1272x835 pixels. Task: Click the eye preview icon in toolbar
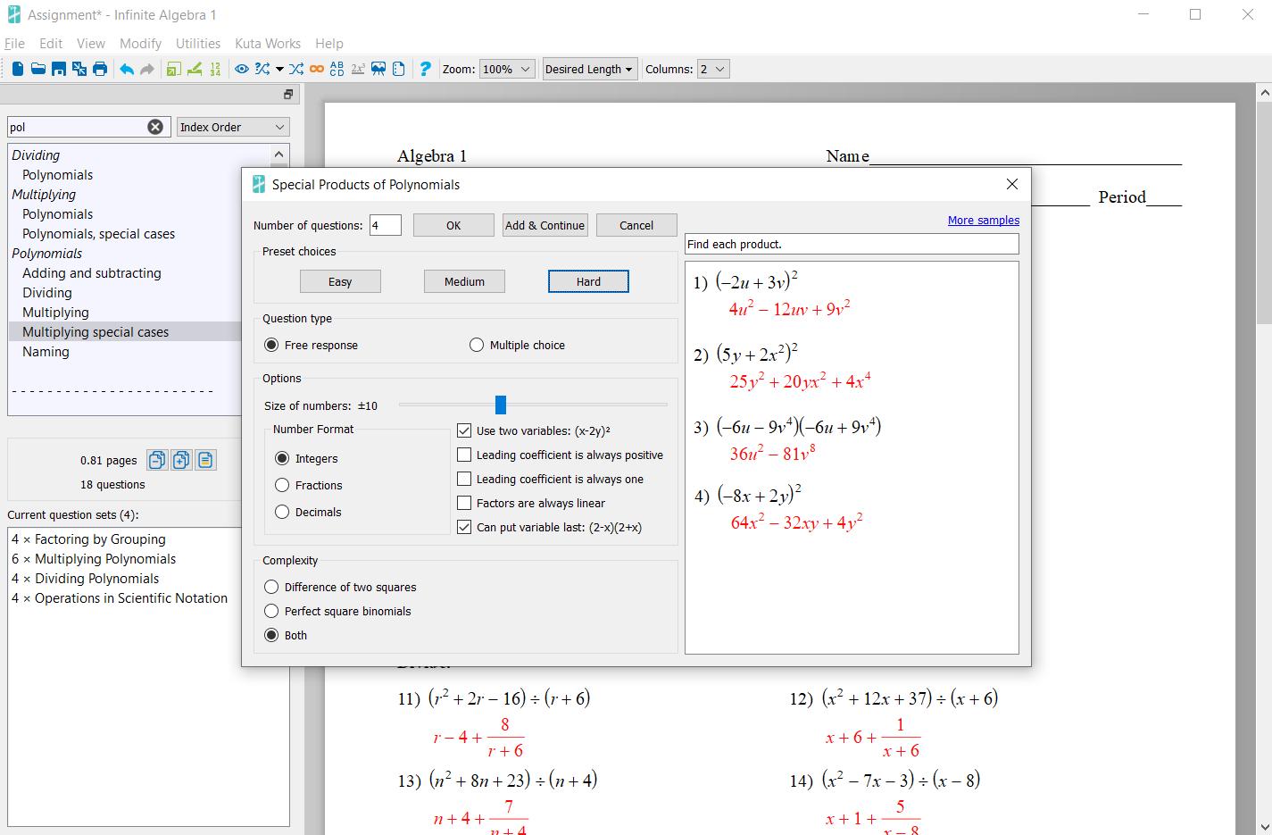242,69
